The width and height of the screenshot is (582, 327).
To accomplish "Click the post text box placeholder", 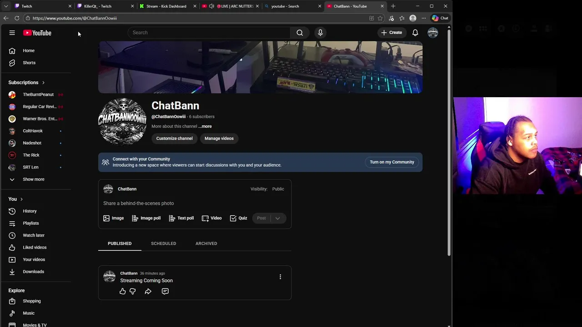I will [139, 203].
